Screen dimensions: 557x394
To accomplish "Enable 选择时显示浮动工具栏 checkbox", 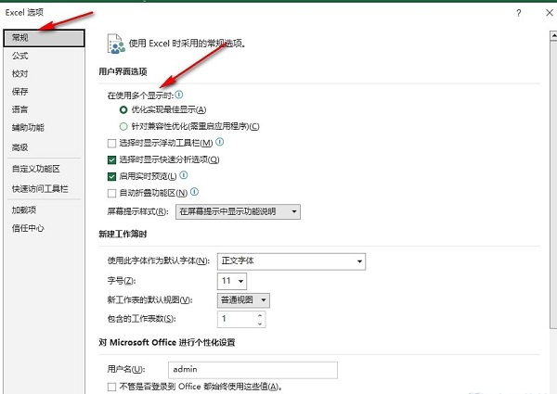I will pos(112,144).
